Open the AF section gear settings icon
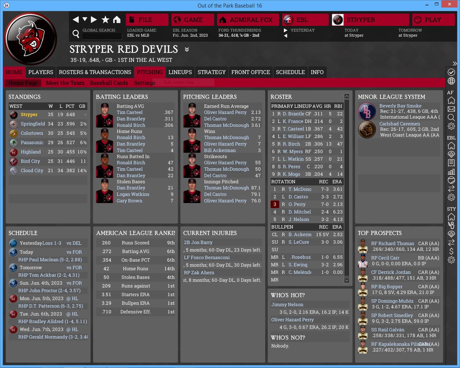The height and width of the screenshot is (368, 460). (x=451, y=126)
